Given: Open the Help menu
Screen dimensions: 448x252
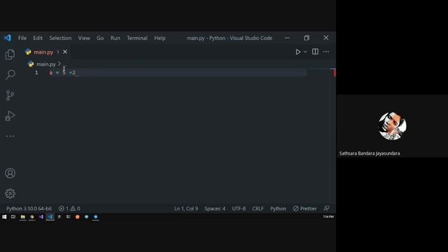Looking at the screenshot, I should click(x=160, y=38).
